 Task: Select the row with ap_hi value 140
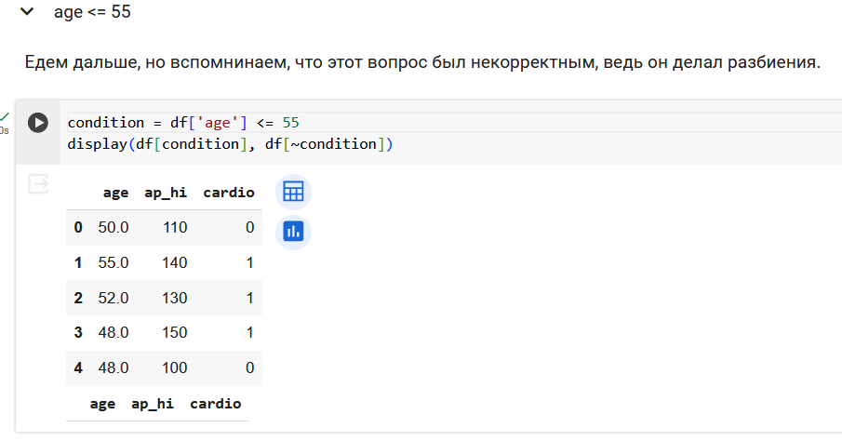[x=165, y=262]
